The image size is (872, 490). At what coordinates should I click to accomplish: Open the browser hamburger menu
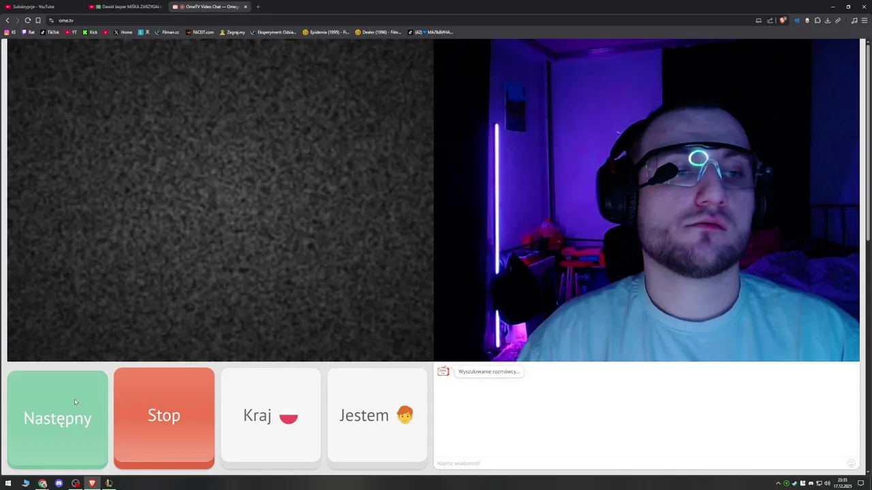[865, 20]
